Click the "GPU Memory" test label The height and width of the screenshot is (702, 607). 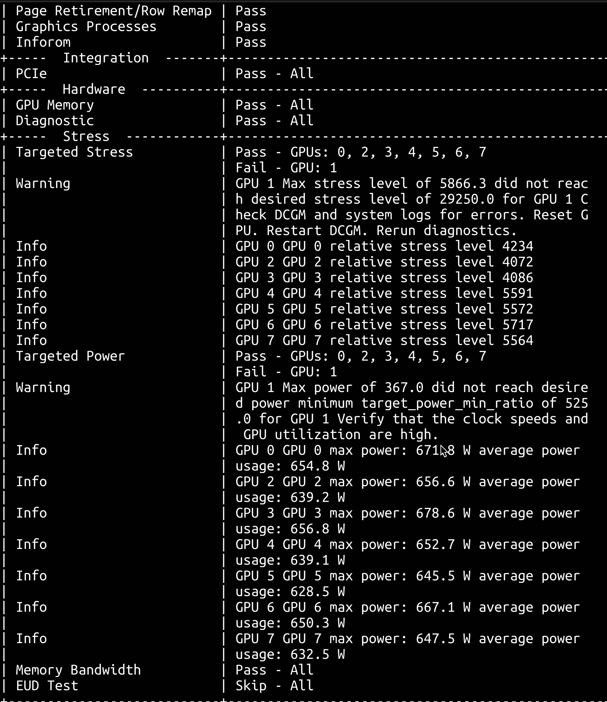pyautogui.click(x=55, y=105)
